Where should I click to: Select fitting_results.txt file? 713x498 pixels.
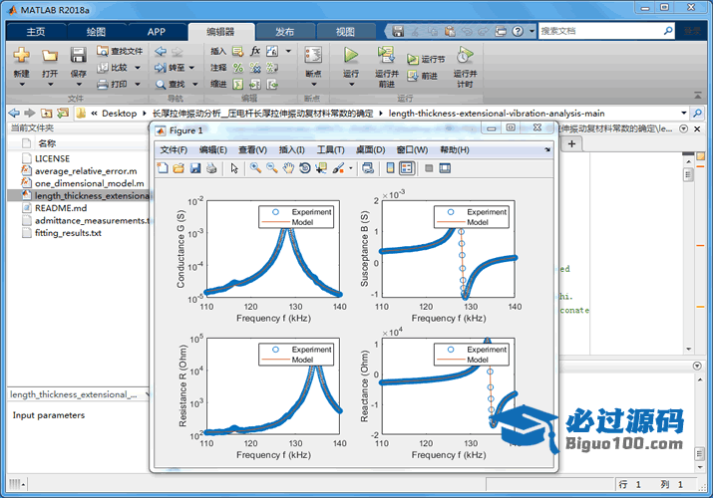click(x=68, y=233)
